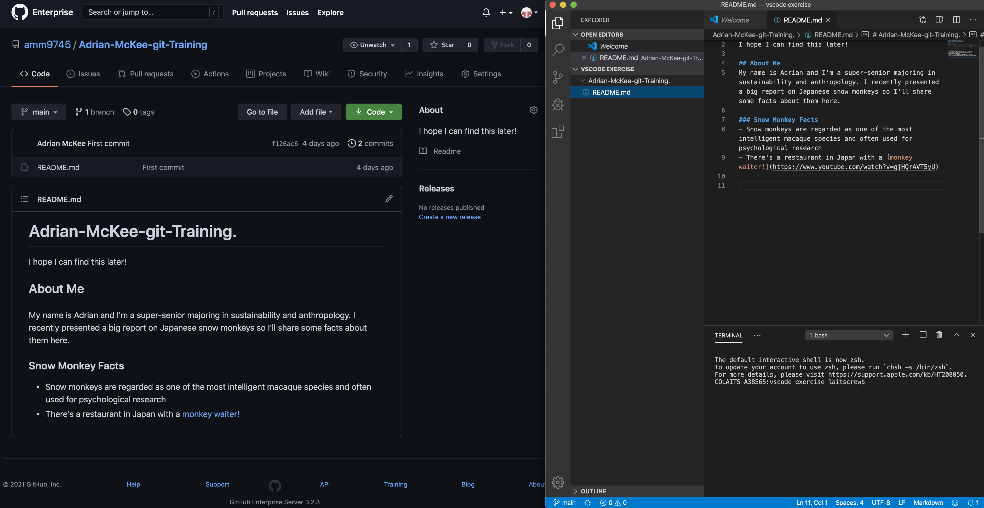984x508 pixels.
Task: Click the GitHub Enterprise logo
Action: 20,12
